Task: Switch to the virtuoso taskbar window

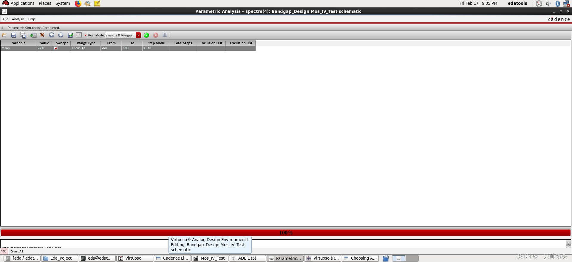Action: click(135, 258)
